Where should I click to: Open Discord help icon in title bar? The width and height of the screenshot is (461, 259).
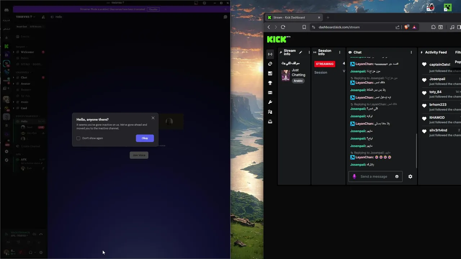pyautogui.click(x=205, y=3)
